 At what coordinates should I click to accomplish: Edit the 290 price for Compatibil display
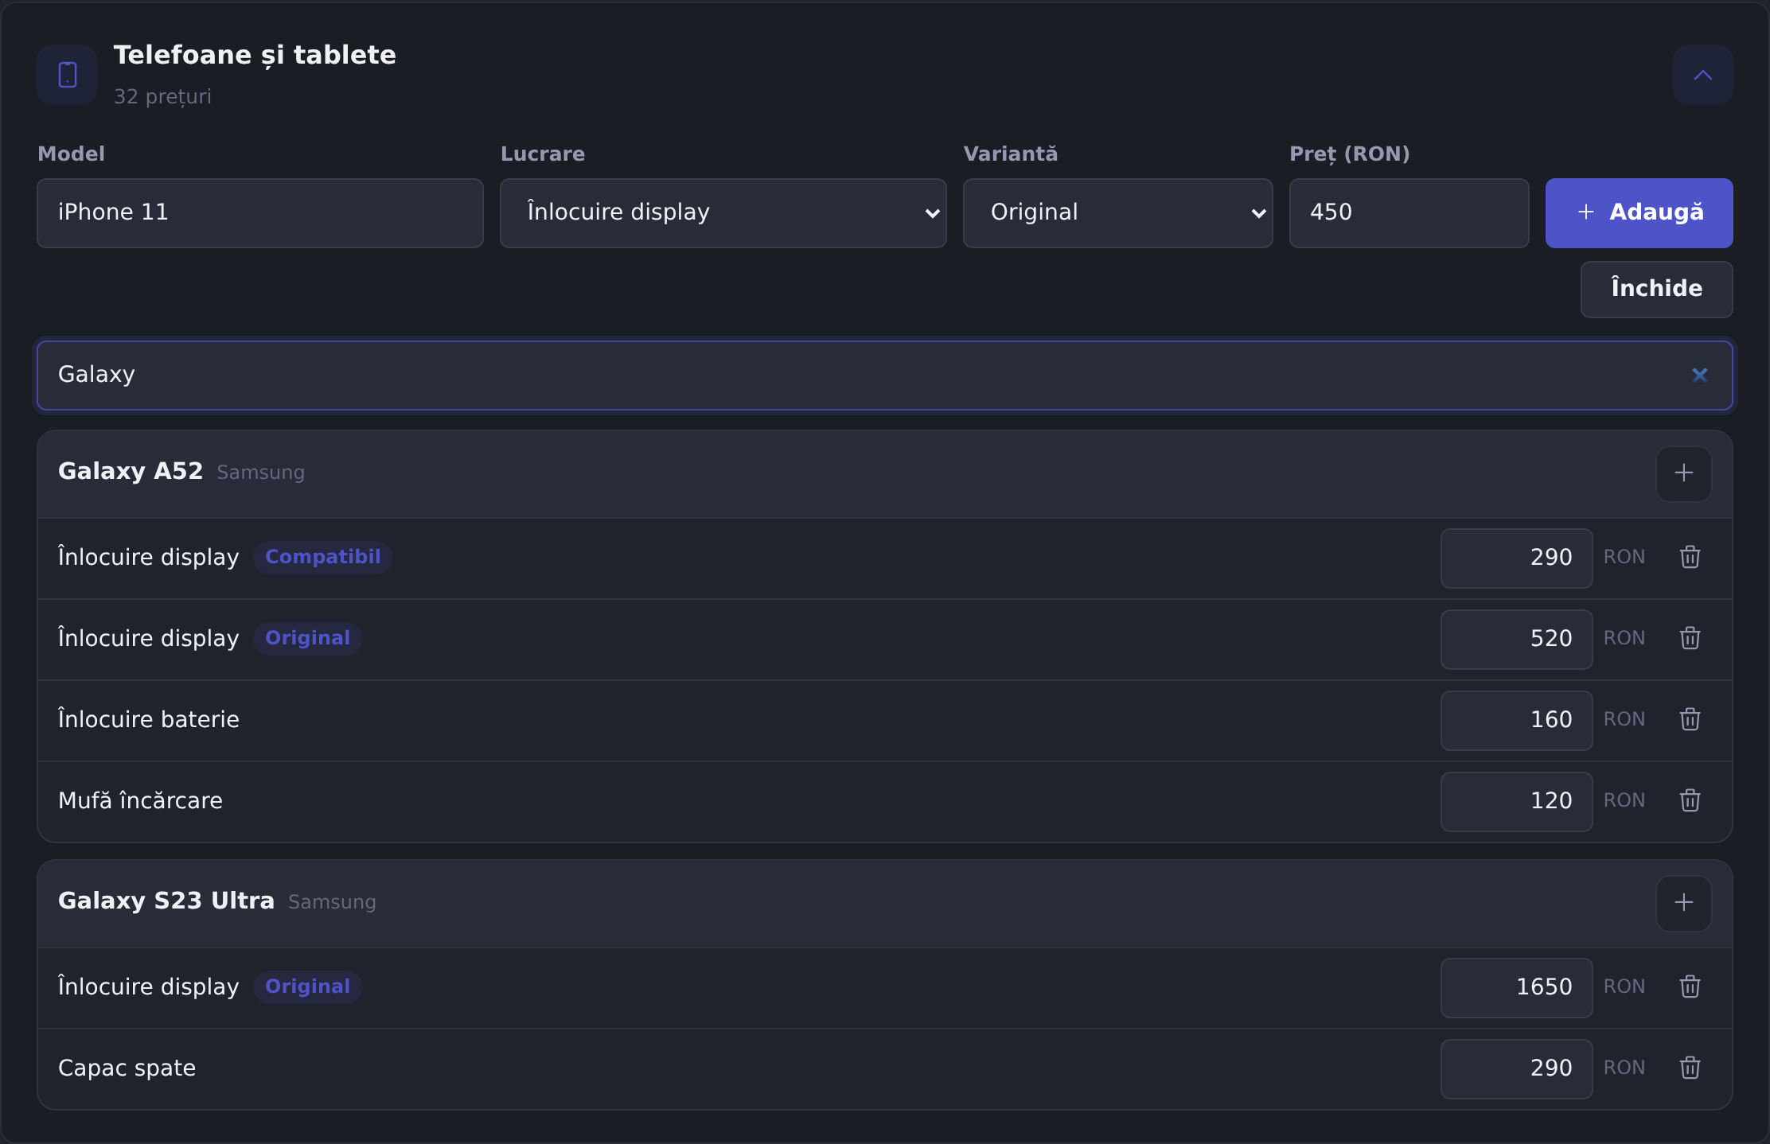pos(1516,558)
